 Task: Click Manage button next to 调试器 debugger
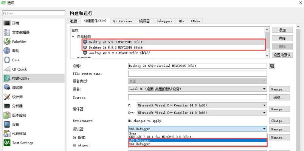[279, 129]
